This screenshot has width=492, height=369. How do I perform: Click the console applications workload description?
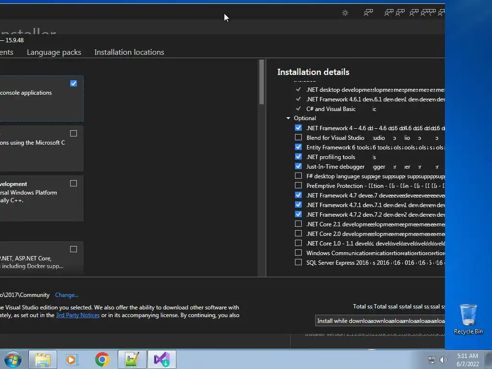(26, 93)
